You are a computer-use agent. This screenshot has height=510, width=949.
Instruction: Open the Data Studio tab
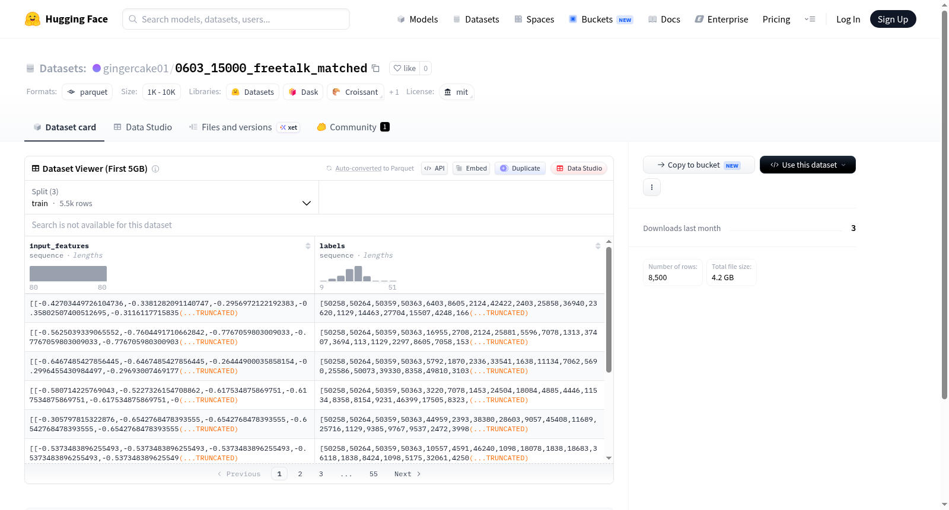143,127
